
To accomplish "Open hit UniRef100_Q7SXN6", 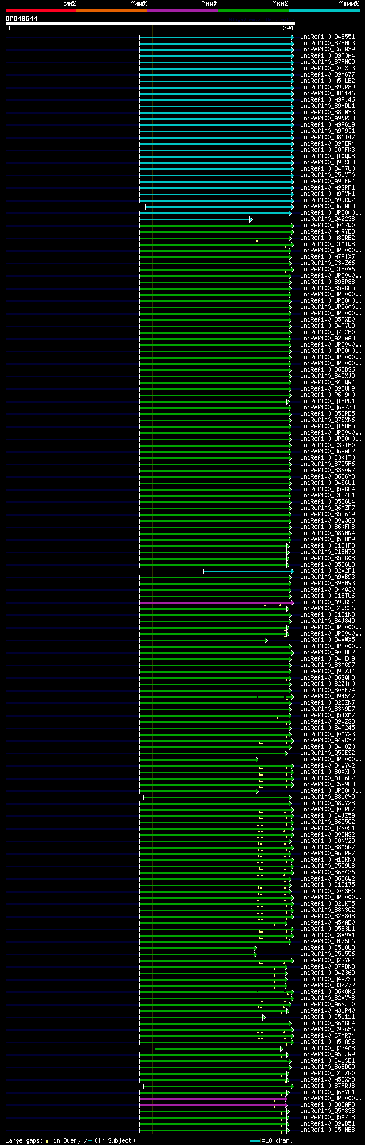I will (327, 420).
